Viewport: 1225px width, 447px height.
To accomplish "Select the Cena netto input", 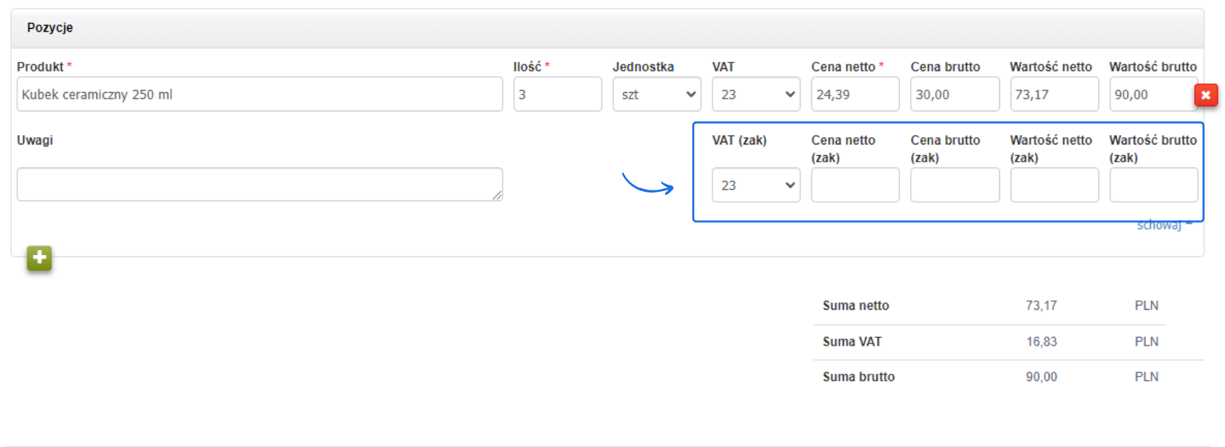I will (x=855, y=94).
